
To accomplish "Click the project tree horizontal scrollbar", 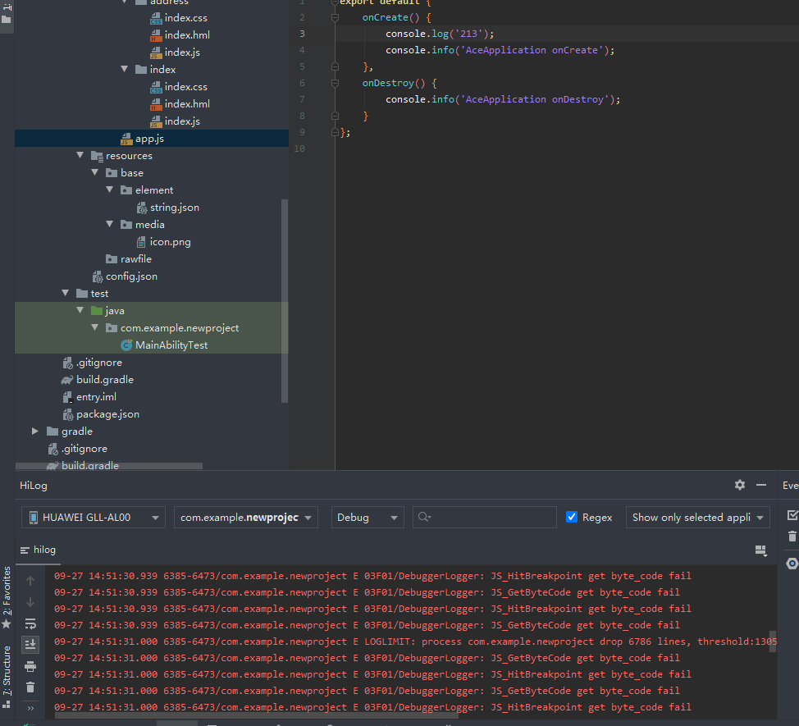I will coord(109,466).
